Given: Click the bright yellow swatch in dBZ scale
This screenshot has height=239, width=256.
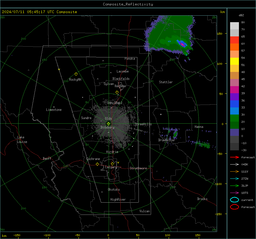Looking at the screenshot, I should point(234,61).
